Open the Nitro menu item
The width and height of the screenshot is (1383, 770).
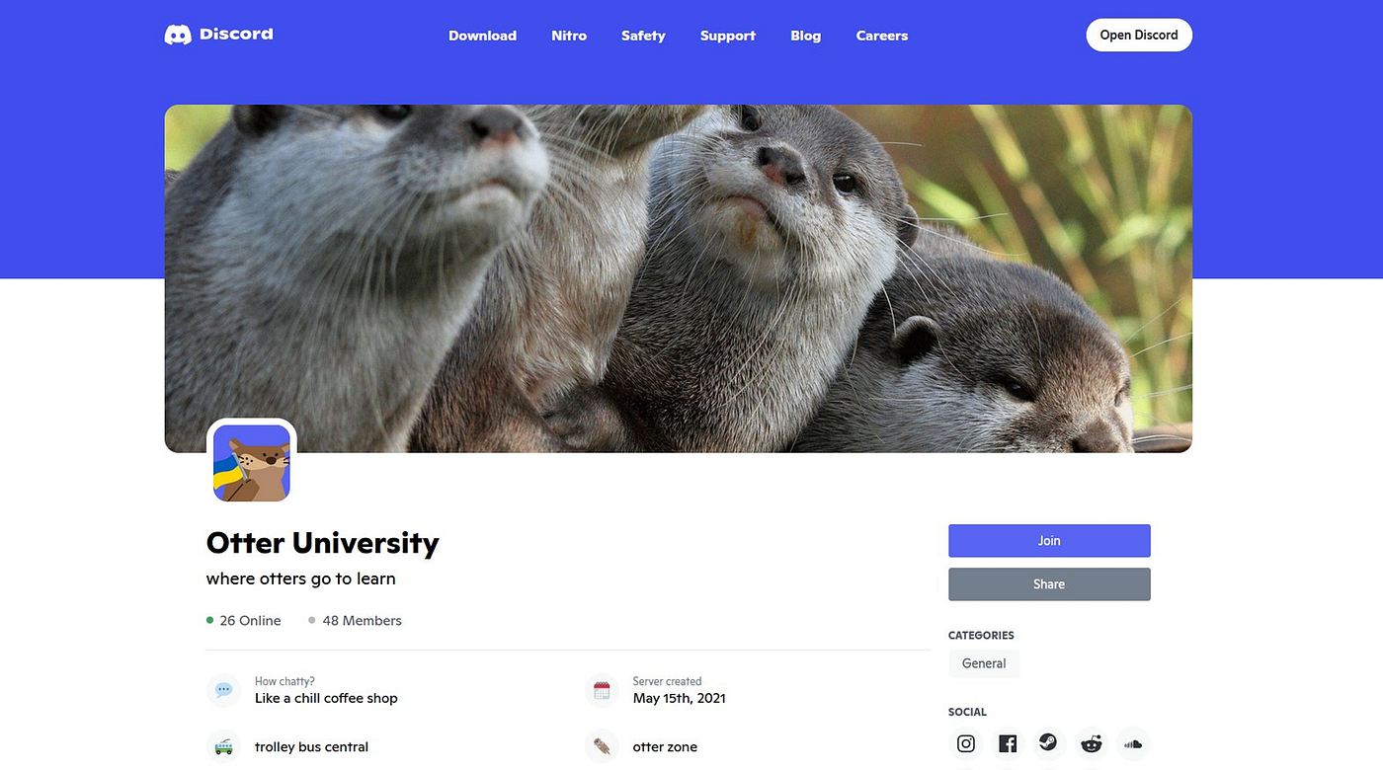point(569,36)
